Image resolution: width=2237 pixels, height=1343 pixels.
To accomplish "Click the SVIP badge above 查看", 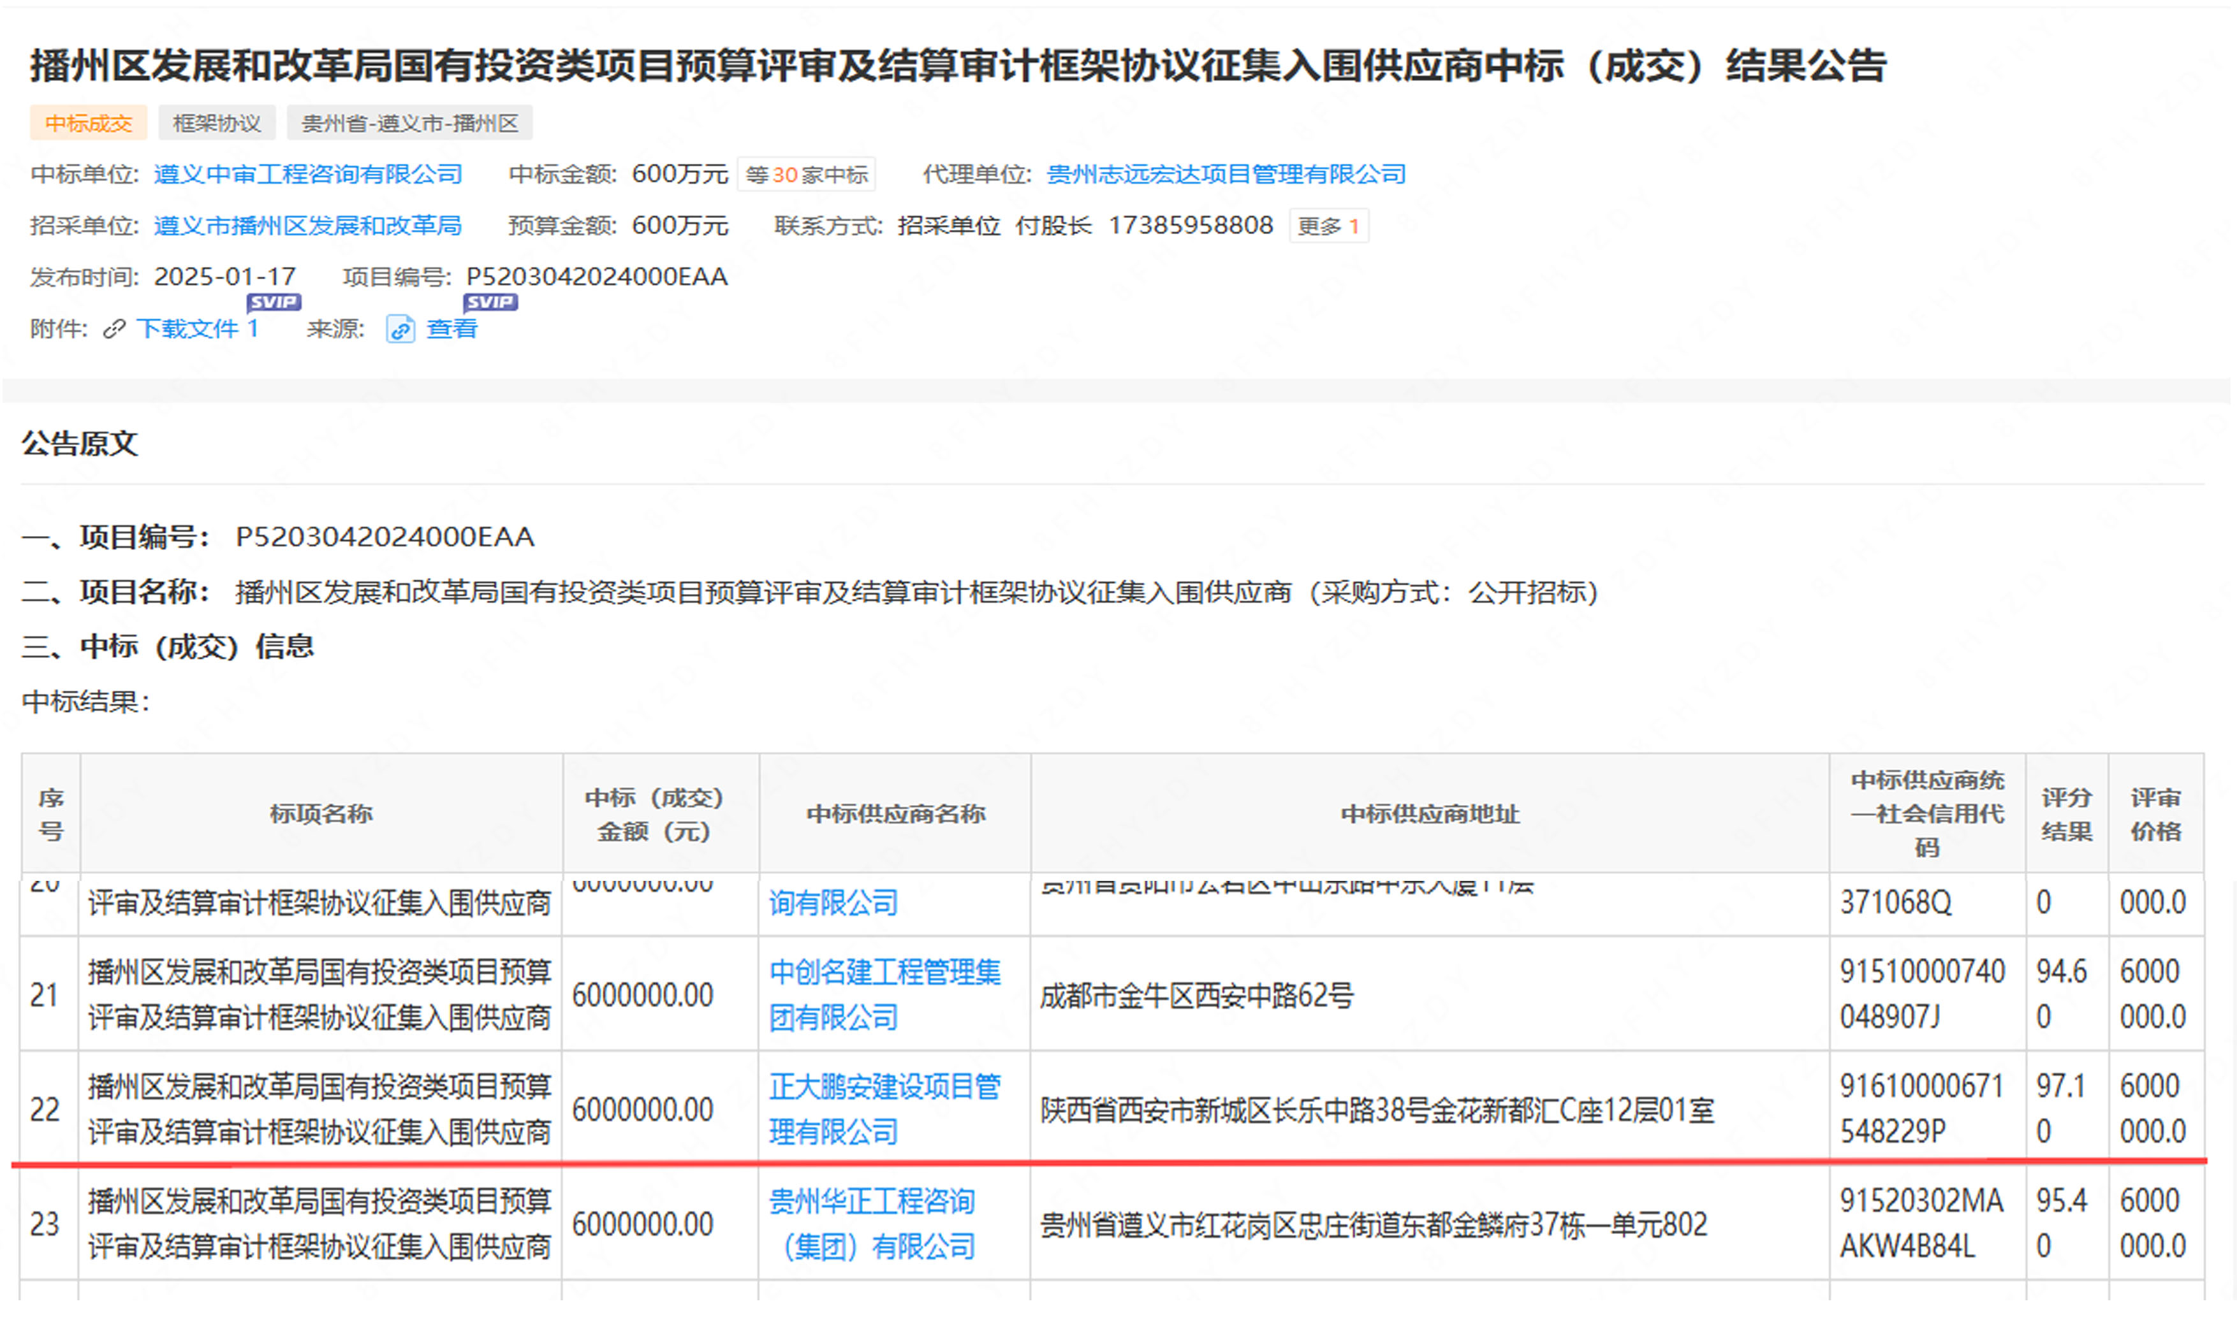I will click(490, 302).
